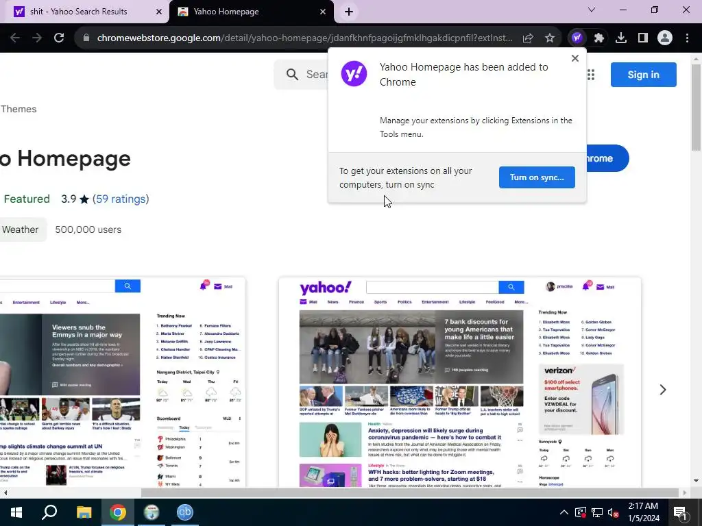
Task: Close the Yahoo Search Results tab
Action: point(159,12)
